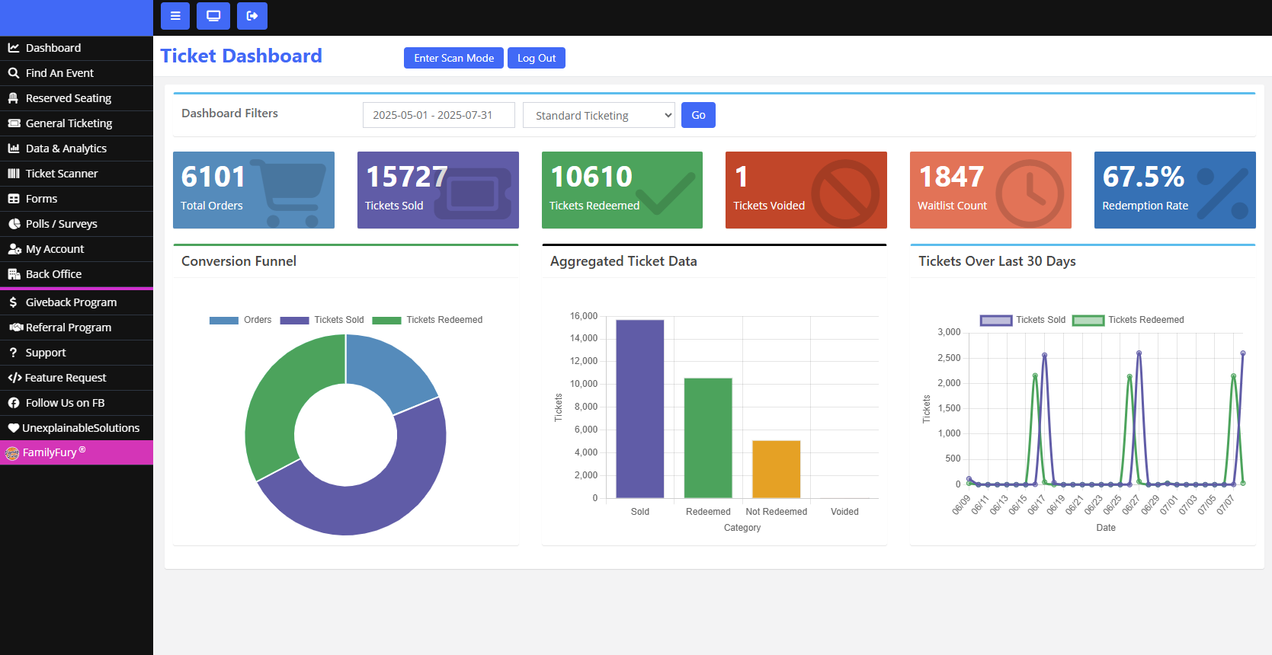Screen dimensions: 1272x655
Task: Click the Reserved Seating chair icon
Action: tap(14, 98)
